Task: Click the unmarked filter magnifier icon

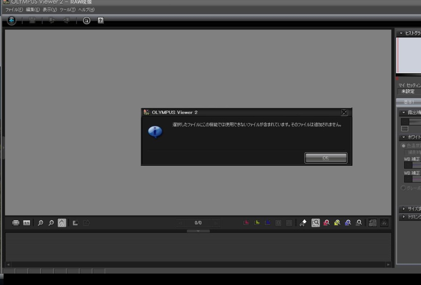Action: (x=359, y=222)
